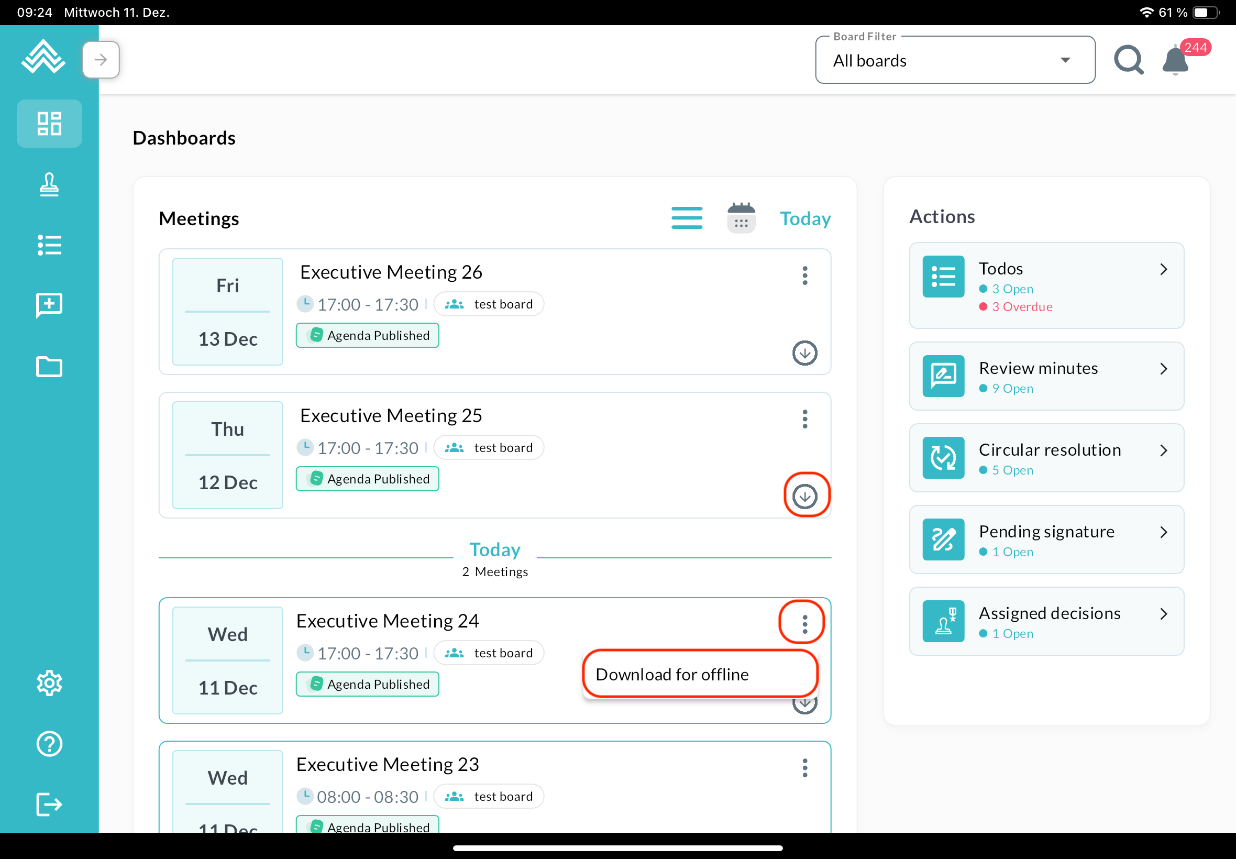1236x859 pixels.
Task: Open the decisions stamp icon in sidebar
Action: (49, 184)
